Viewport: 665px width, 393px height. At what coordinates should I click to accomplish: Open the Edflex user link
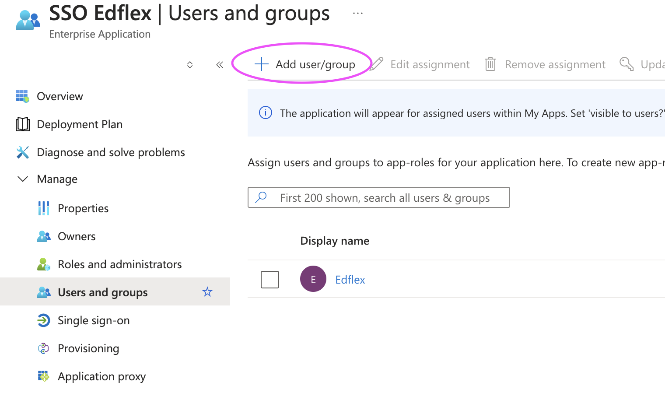(350, 280)
